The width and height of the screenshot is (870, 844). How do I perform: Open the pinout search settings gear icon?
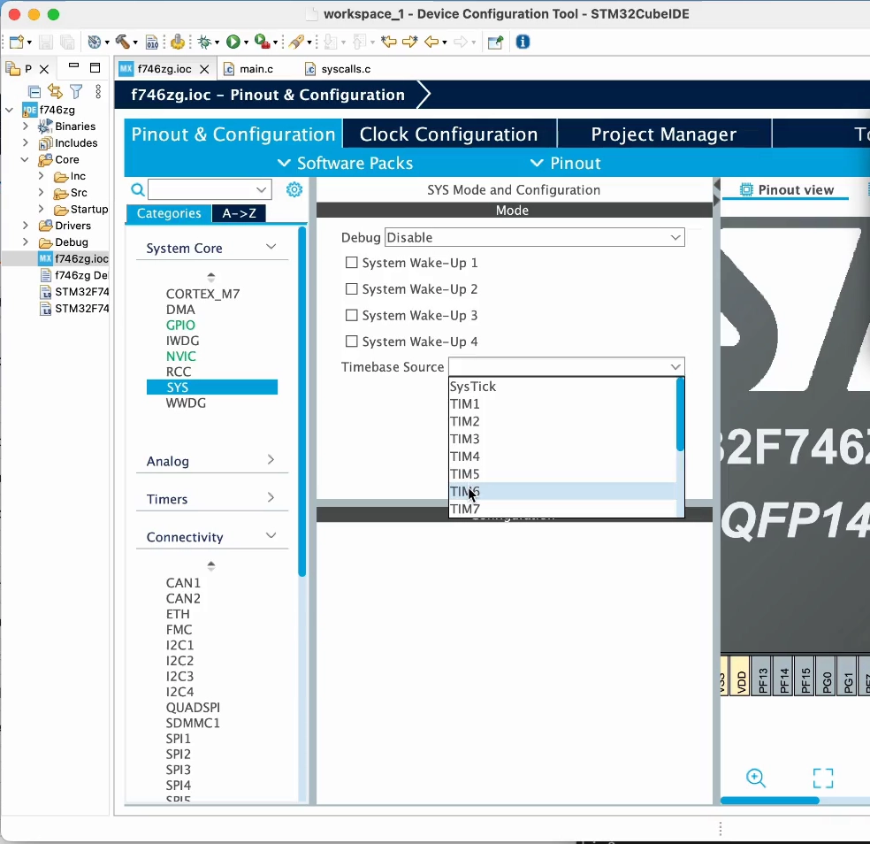[x=294, y=188]
